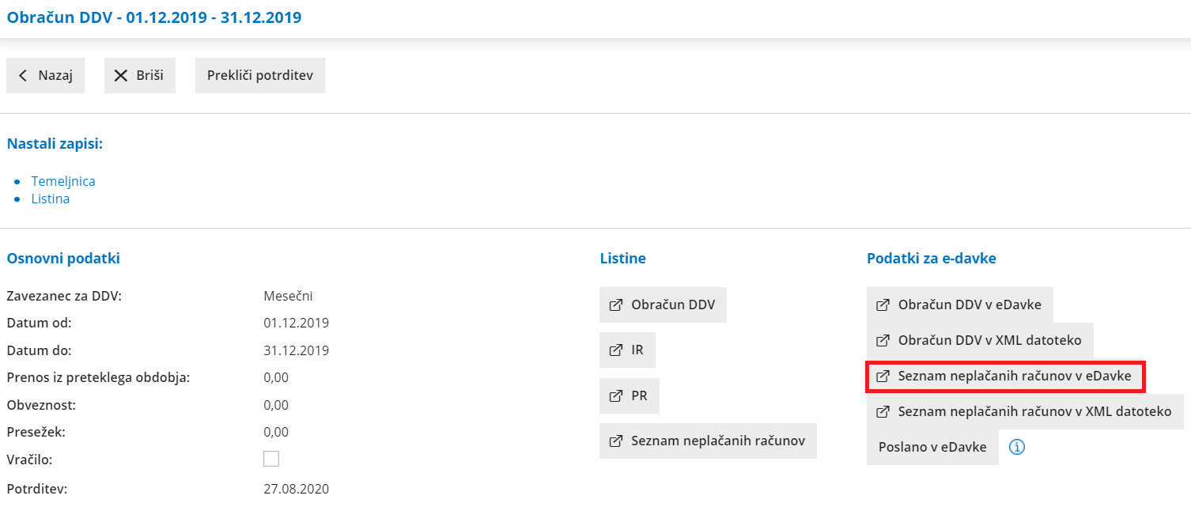Open the Temeljnica link
Image resolution: width=1191 pixels, height=507 pixels.
tap(63, 181)
